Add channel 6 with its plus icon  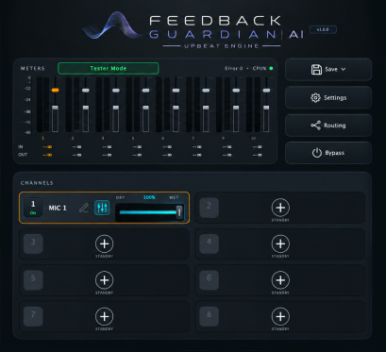[x=280, y=280]
